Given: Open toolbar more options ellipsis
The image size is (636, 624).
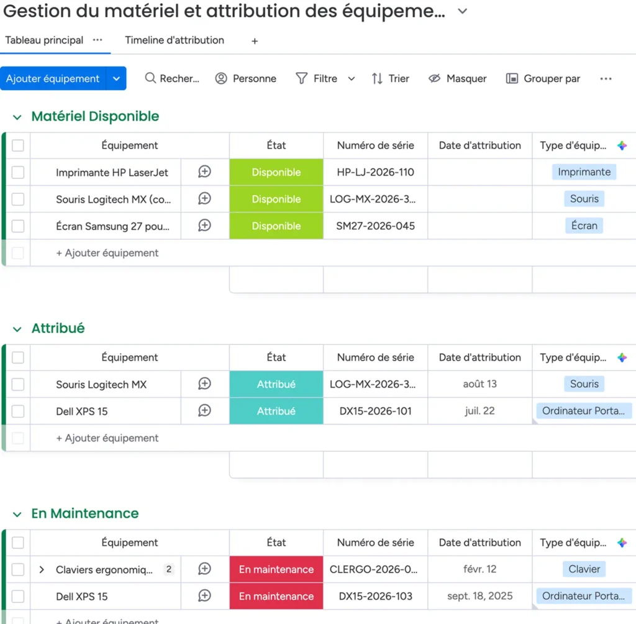Looking at the screenshot, I should click(x=606, y=79).
